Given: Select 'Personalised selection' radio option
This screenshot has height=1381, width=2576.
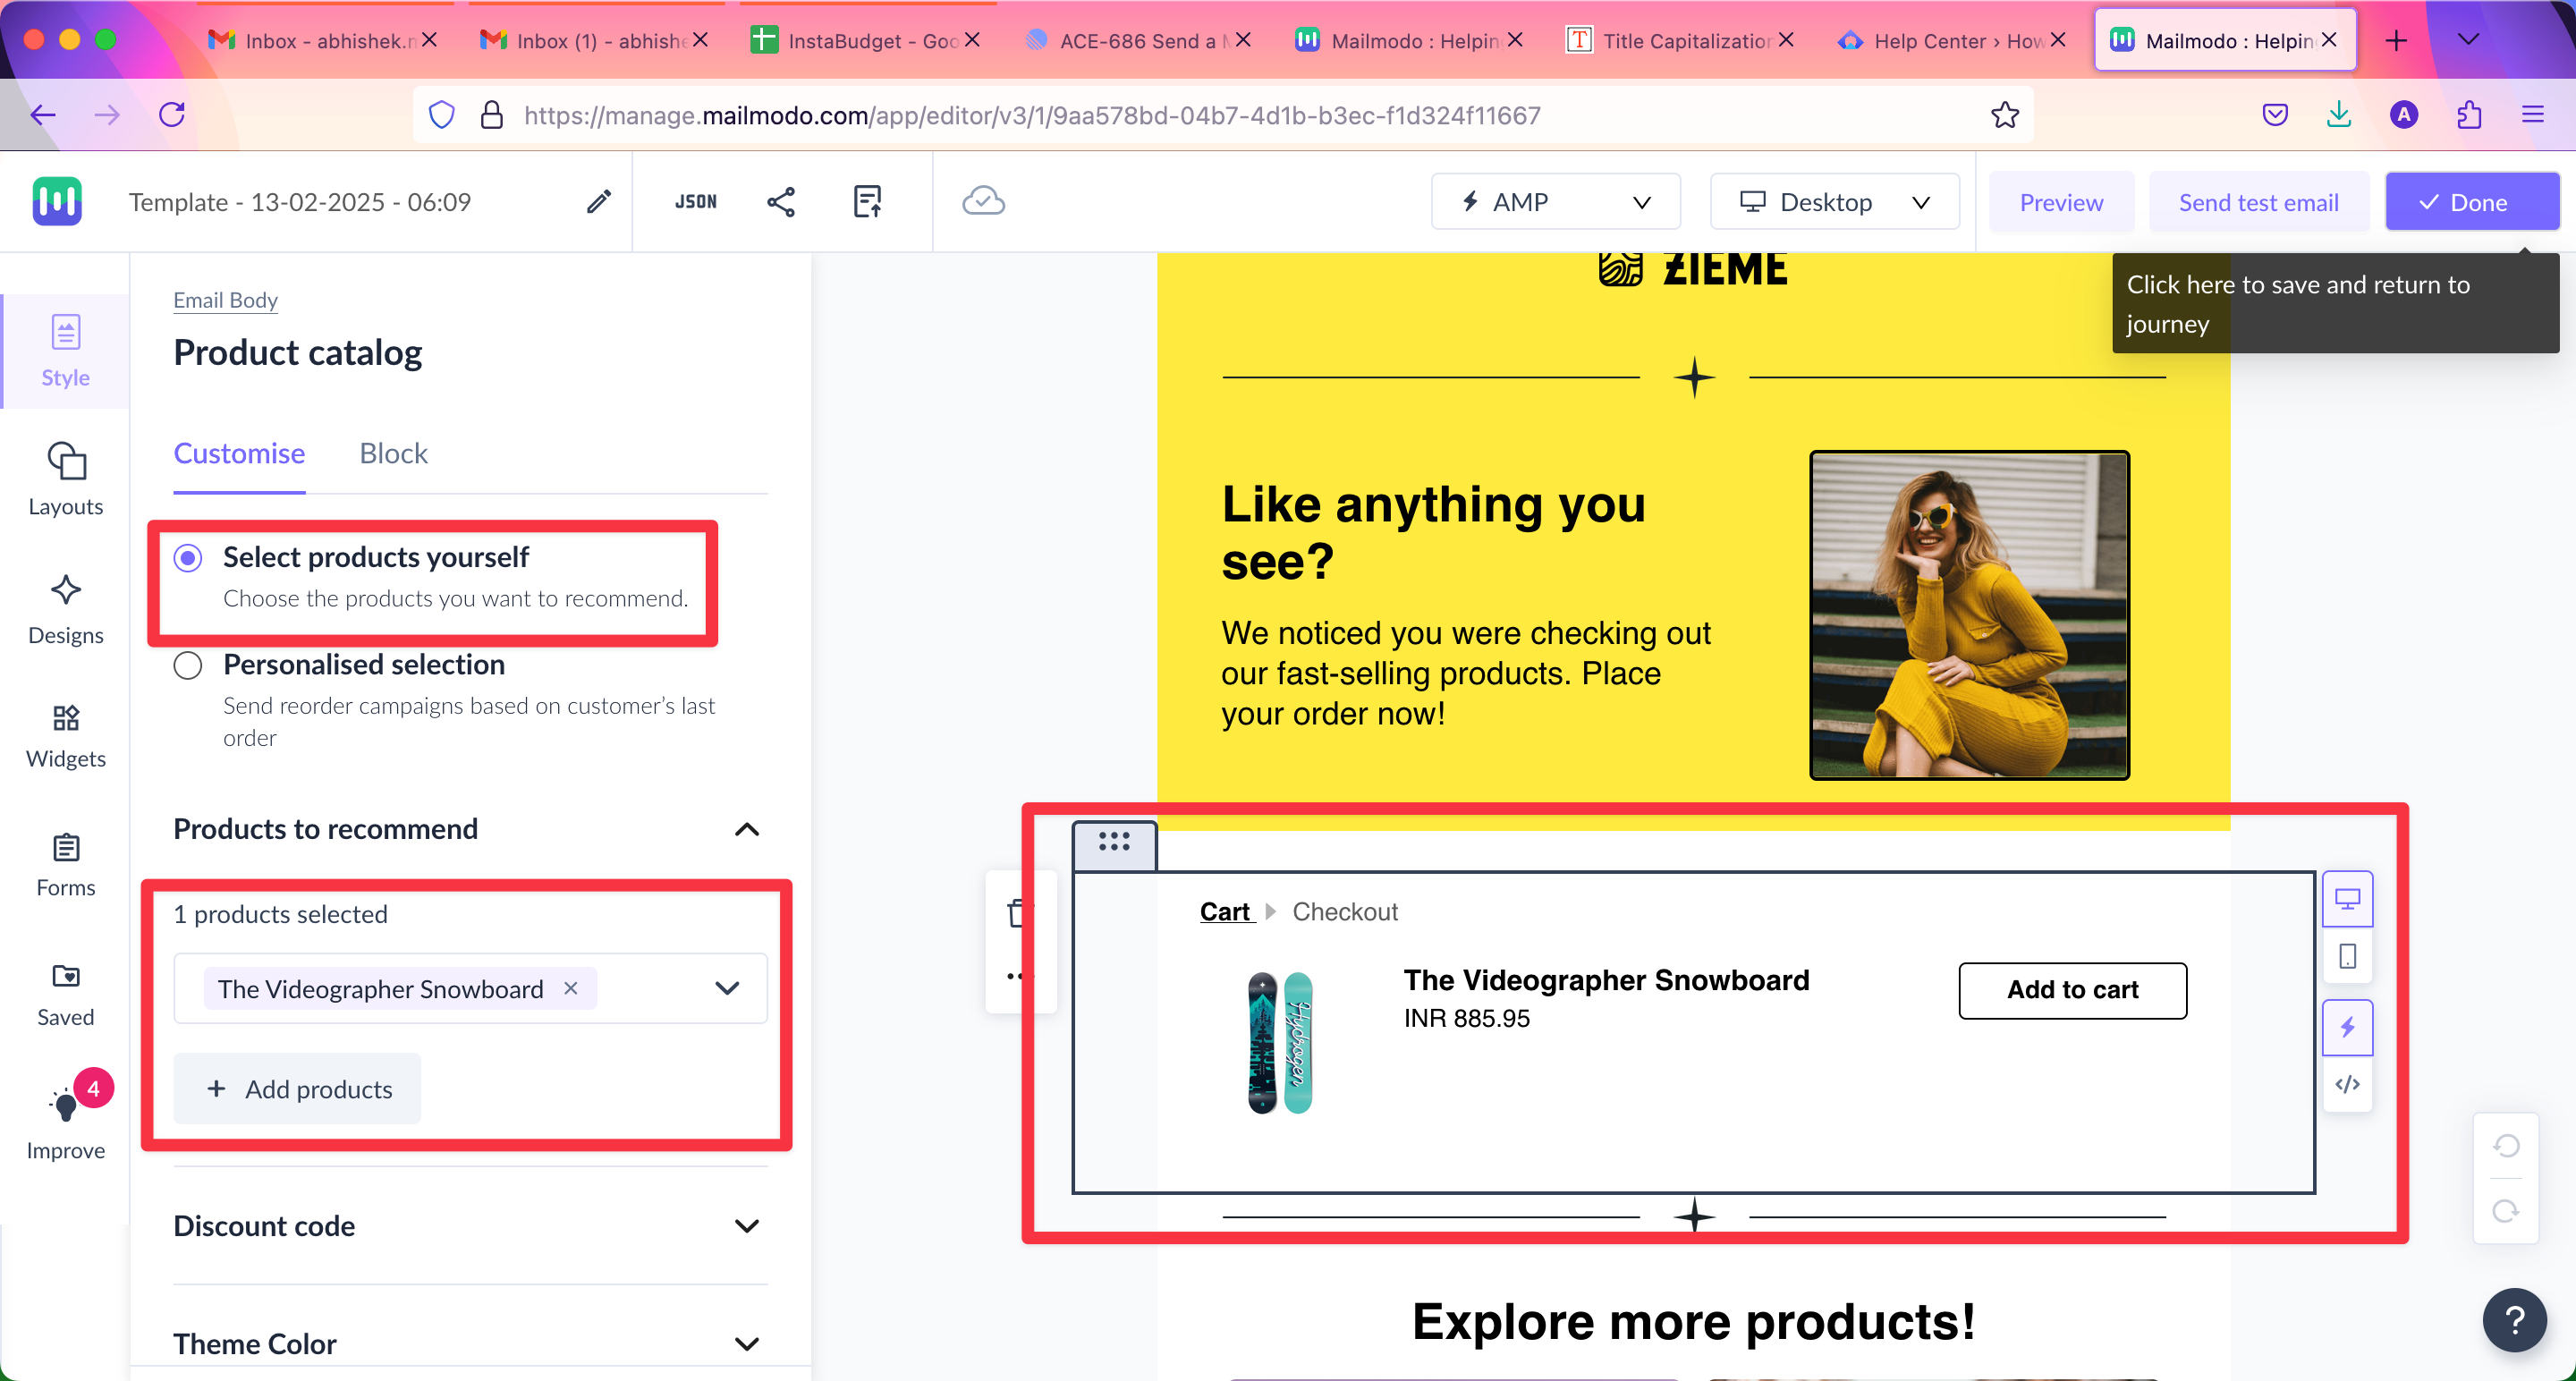Looking at the screenshot, I should [x=188, y=666].
